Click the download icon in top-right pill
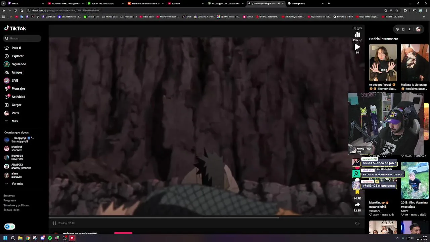Image resolution: width=430 pixels, height=242 pixels. click(x=409, y=29)
